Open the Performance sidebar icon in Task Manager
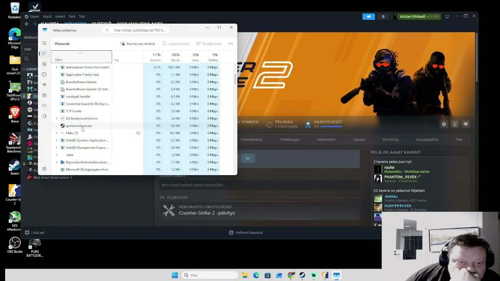Image resolution: width=500 pixels, height=281 pixels. point(44,64)
